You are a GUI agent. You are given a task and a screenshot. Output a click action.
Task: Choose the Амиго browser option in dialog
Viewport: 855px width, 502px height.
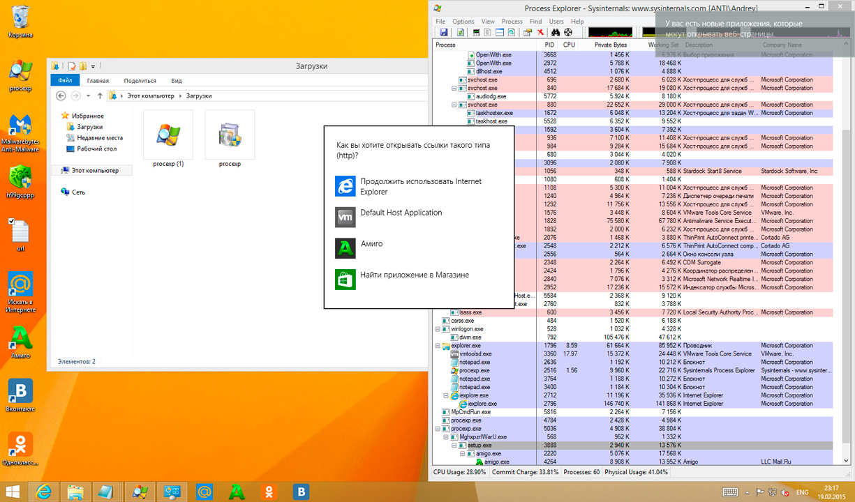pos(371,245)
